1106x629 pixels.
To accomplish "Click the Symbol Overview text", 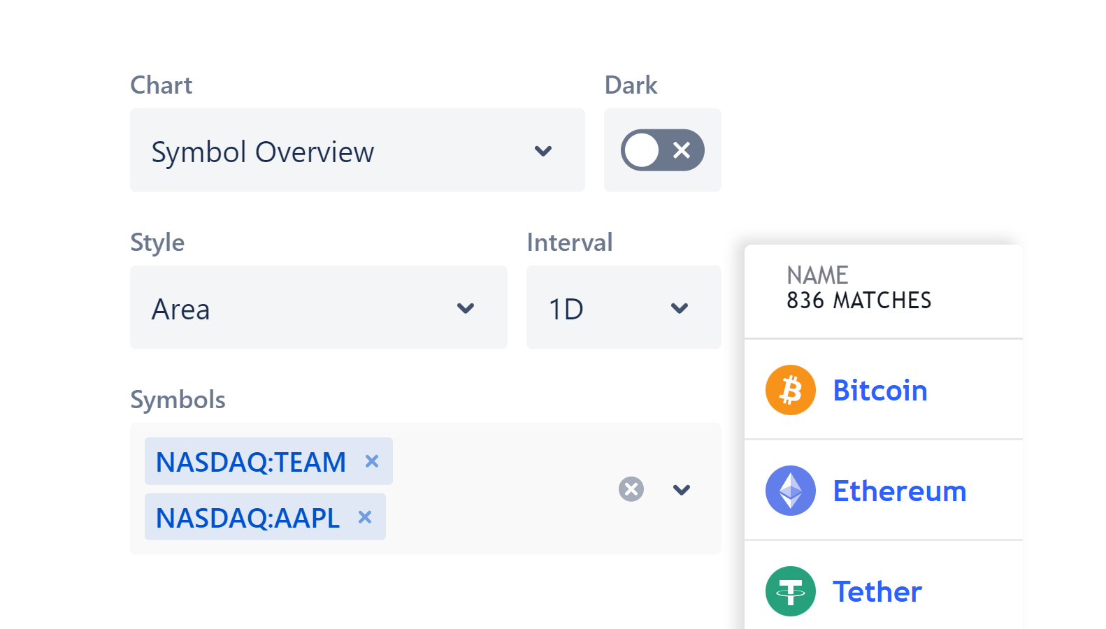I will 263,152.
